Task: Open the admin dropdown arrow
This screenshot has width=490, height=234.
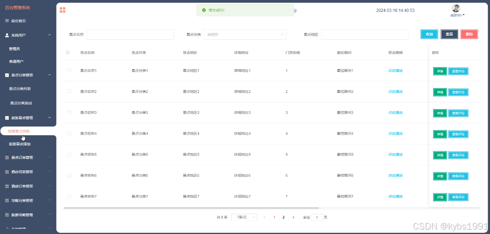Action: coord(464,15)
